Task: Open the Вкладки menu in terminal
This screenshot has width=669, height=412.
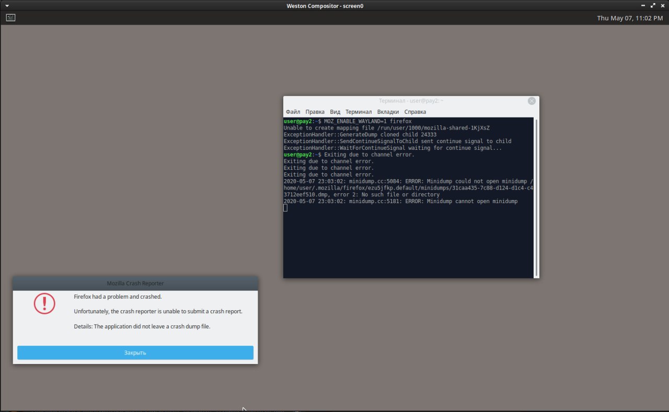Action: [x=388, y=112]
